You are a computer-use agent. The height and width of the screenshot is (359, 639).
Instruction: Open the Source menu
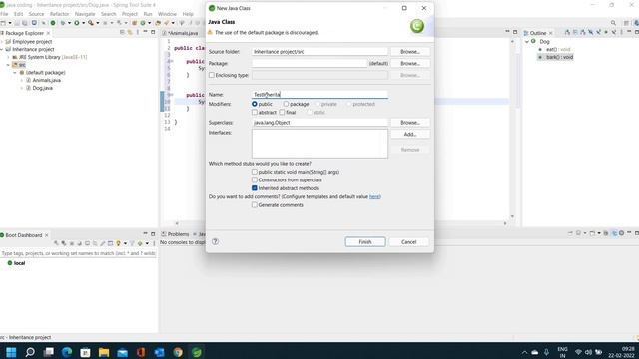coord(36,14)
